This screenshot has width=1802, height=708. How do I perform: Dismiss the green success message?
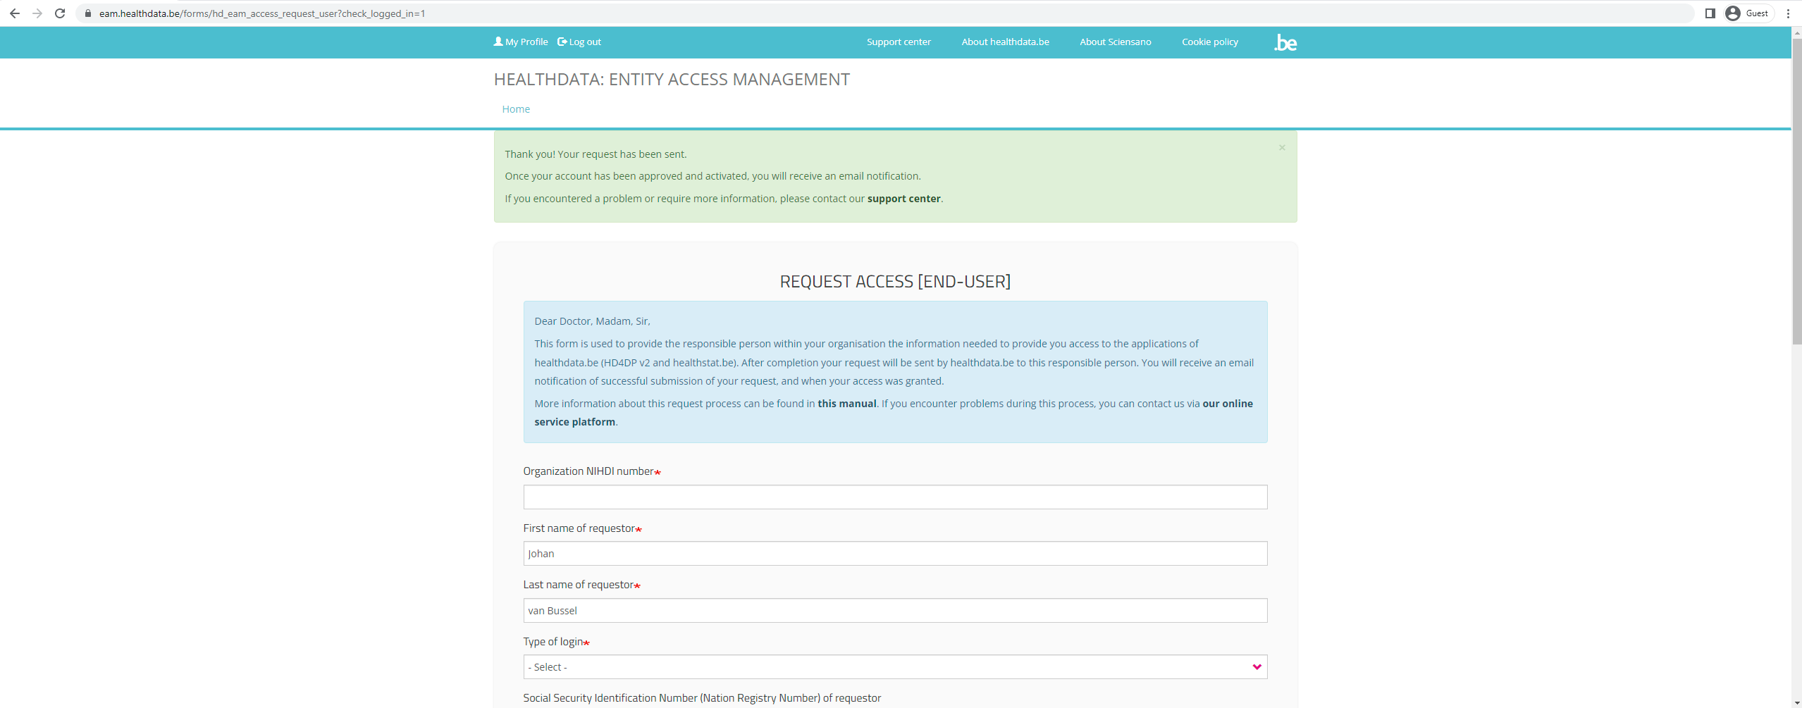1282,147
